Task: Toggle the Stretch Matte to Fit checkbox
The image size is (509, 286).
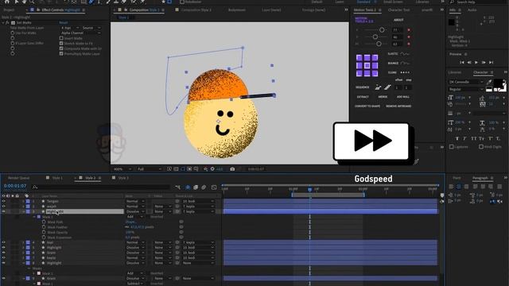Action: pyautogui.click(x=61, y=43)
